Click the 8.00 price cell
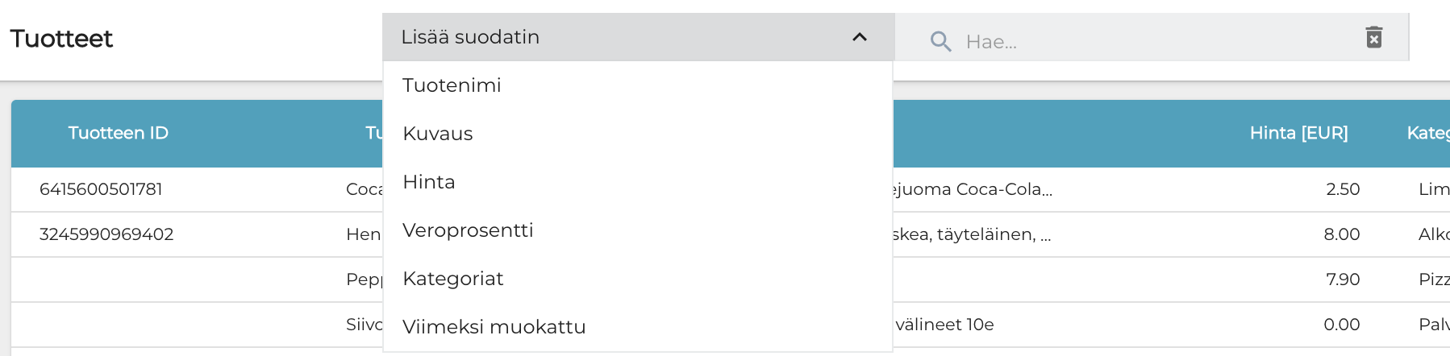The width and height of the screenshot is (1450, 356). click(1342, 234)
